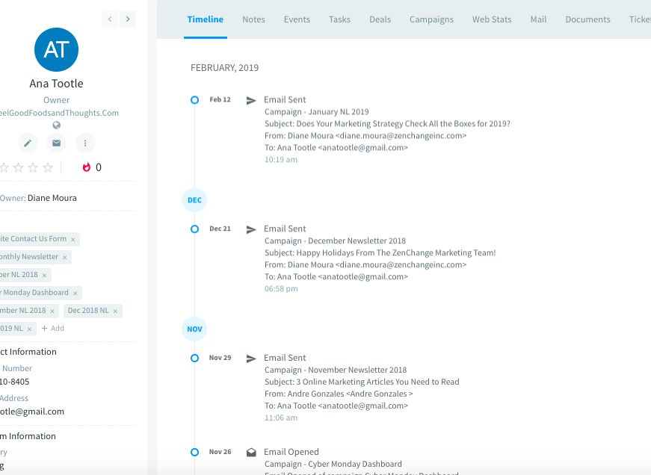651x475 pixels.
Task: Remove the 019 NL tag
Action: click(29, 329)
